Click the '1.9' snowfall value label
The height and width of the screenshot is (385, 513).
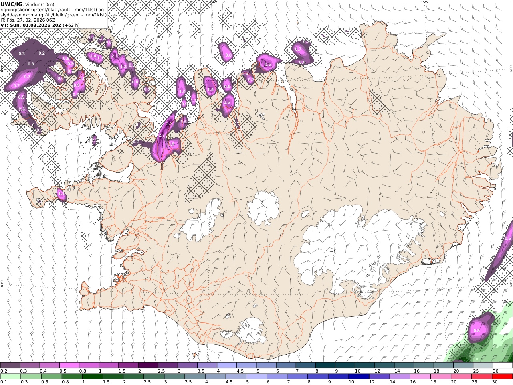point(172,144)
